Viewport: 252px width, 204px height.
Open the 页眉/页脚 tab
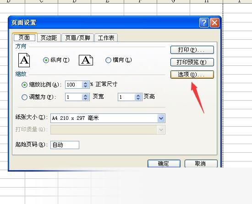pyautogui.click(x=77, y=38)
